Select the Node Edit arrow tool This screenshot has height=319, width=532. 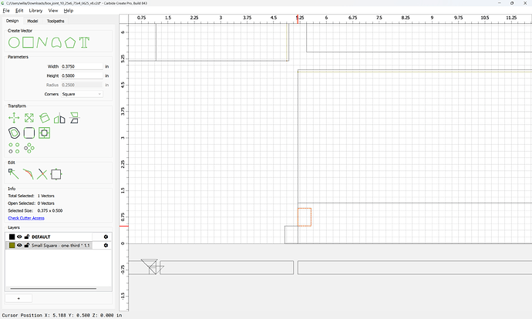[x=14, y=174]
